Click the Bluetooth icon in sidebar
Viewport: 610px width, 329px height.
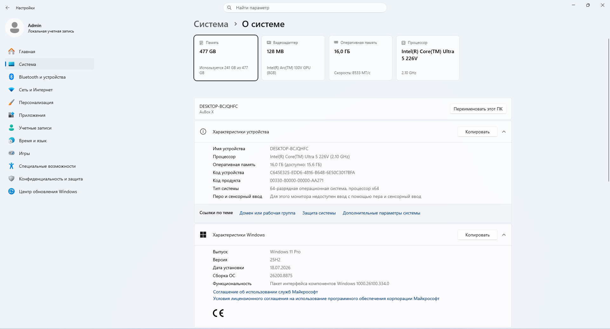pyautogui.click(x=11, y=77)
